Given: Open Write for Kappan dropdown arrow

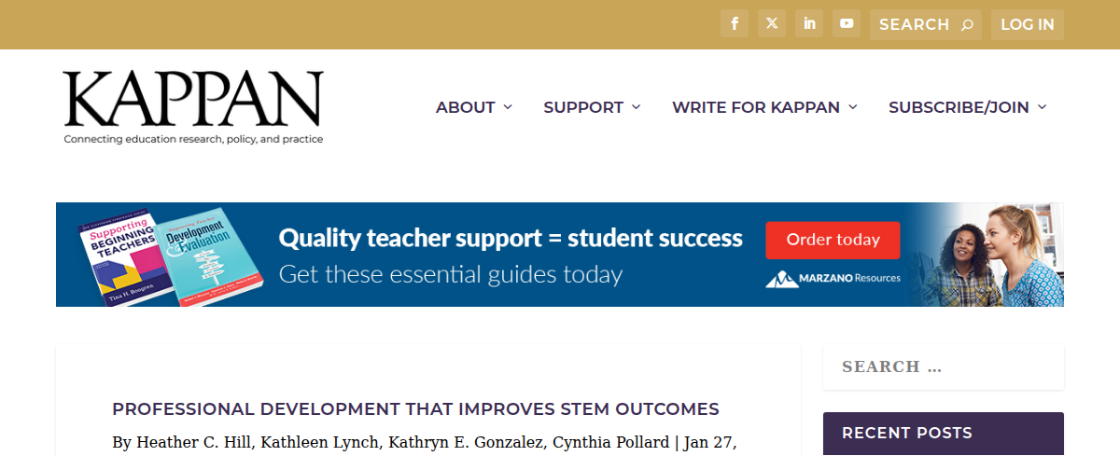Looking at the screenshot, I should pos(853,107).
